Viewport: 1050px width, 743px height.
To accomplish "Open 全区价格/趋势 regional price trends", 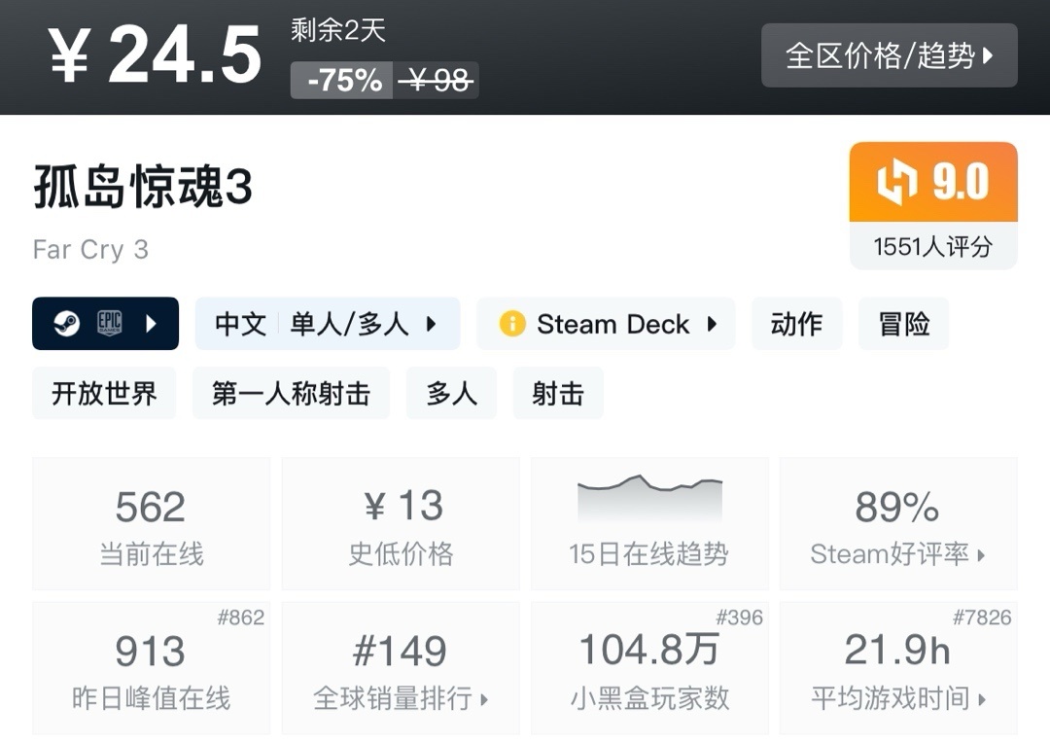I will (x=889, y=55).
